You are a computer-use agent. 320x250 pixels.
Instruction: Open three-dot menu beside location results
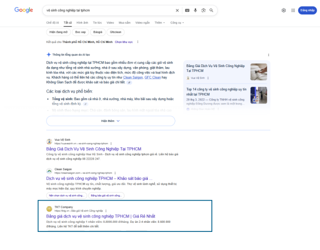coord(138,41)
